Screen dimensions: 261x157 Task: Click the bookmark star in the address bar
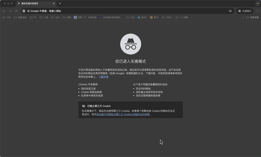point(230,11)
